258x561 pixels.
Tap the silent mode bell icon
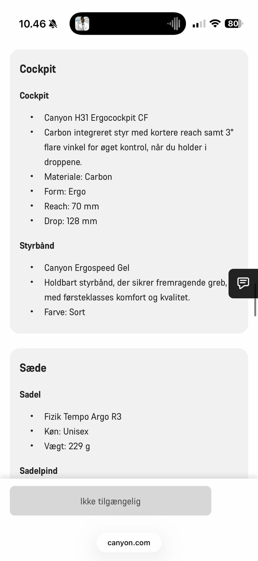coord(53,24)
